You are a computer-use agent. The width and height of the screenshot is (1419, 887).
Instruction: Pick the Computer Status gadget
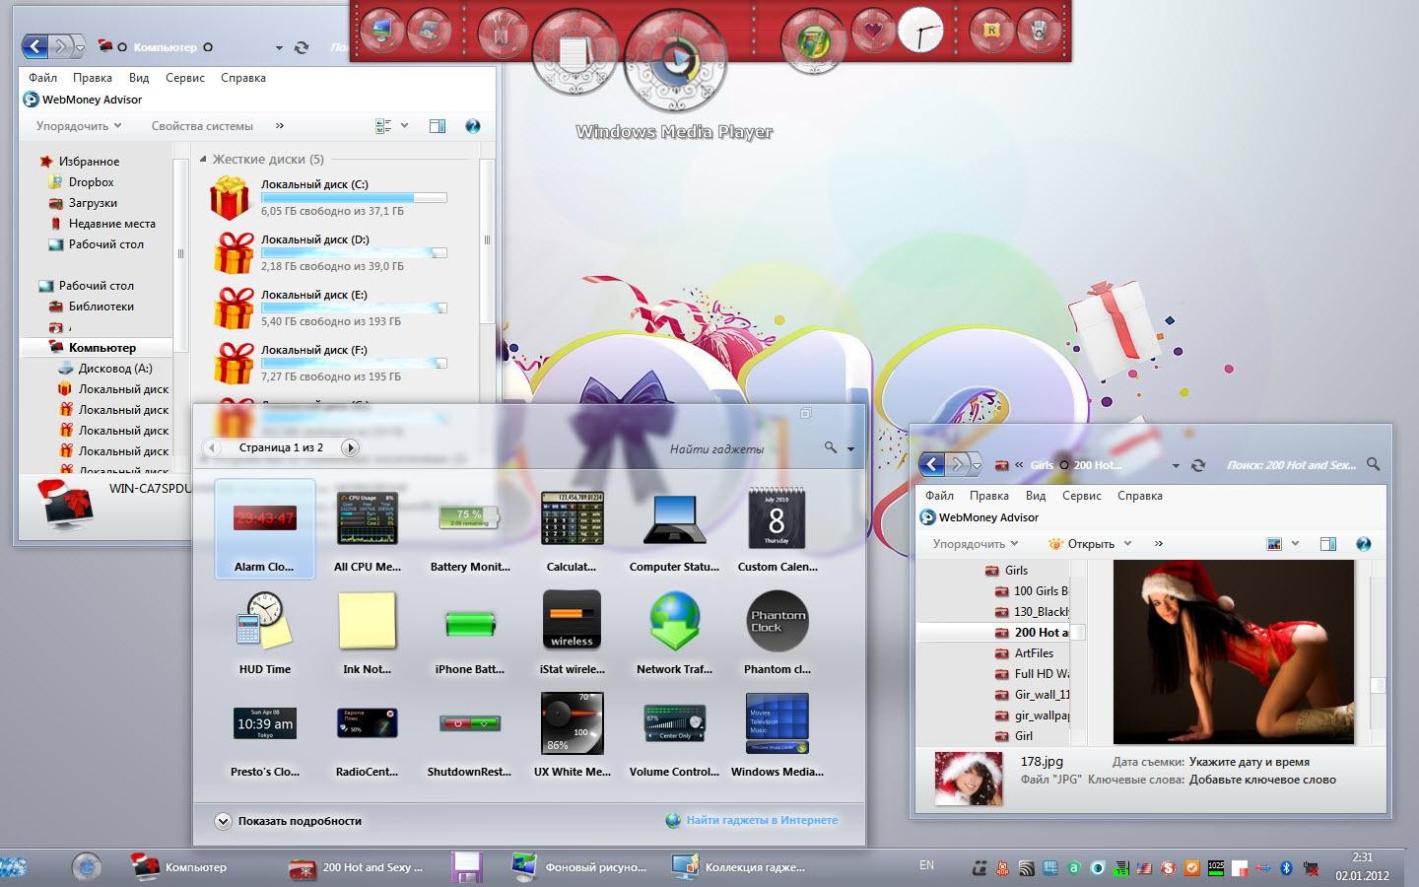[674, 529]
